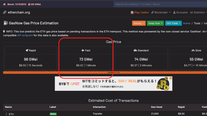Click the airplane icon beside Fast
The width and height of the screenshot is (207, 116).
pyautogui.click(x=83, y=50)
